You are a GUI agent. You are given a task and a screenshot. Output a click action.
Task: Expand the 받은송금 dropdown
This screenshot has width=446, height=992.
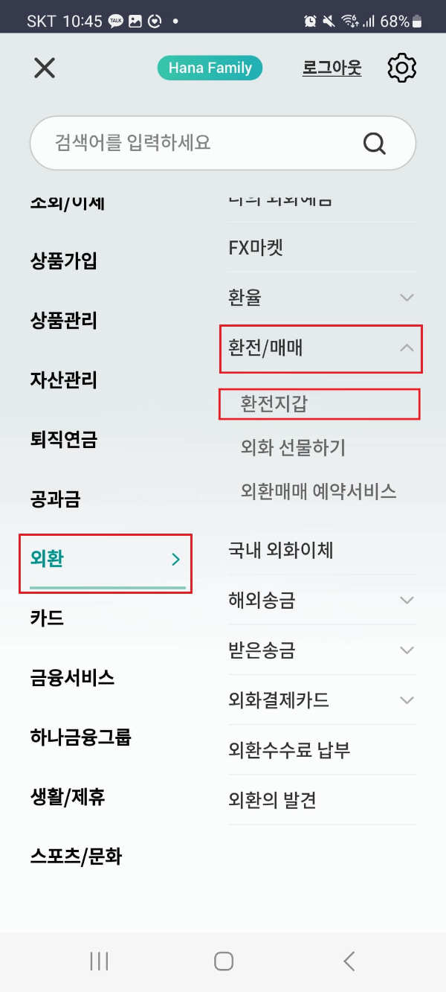click(x=407, y=650)
